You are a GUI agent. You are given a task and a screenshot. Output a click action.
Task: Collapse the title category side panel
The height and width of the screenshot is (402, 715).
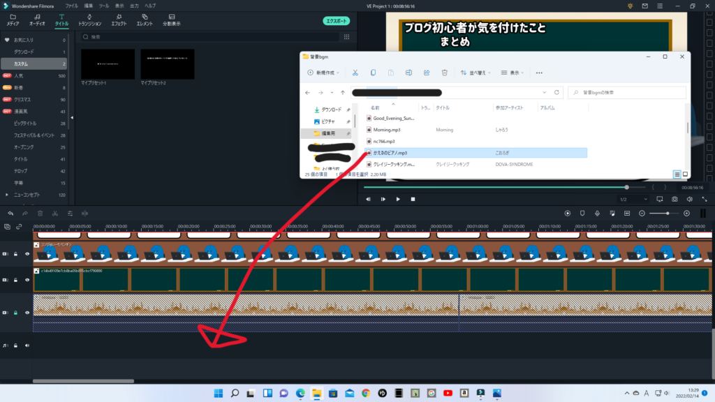coord(72,117)
